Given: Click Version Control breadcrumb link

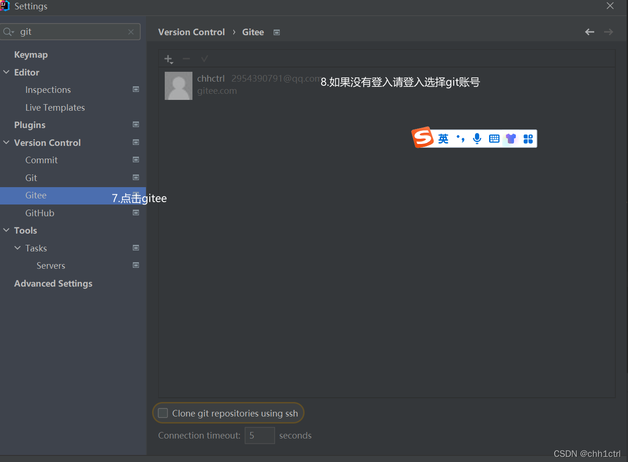Looking at the screenshot, I should pyautogui.click(x=191, y=32).
